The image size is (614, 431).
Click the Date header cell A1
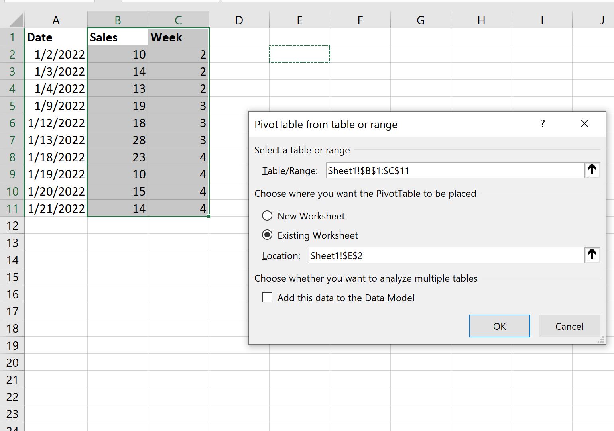pyautogui.click(x=55, y=37)
